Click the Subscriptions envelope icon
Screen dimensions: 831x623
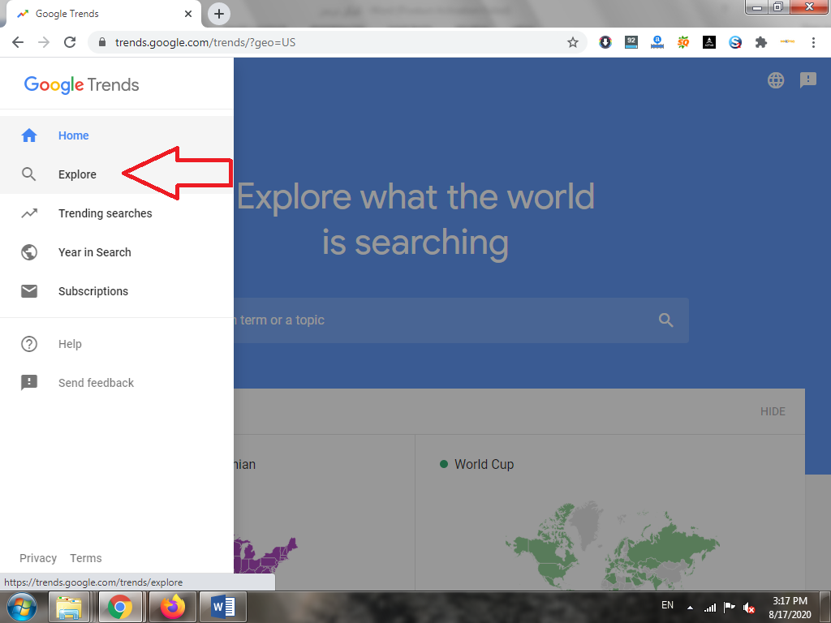[29, 291]
